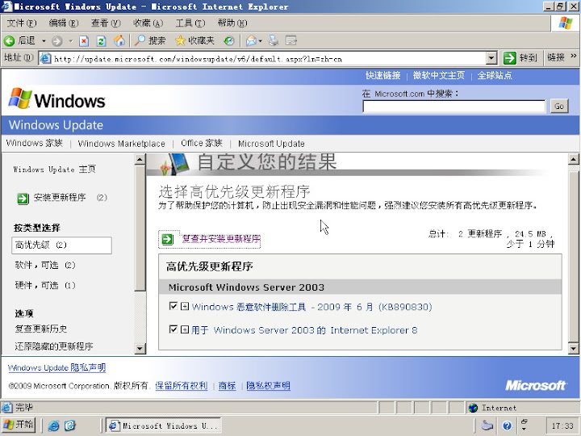Image resolution: width=581 pixels, height=436 pixels.
Task: Open the 收藏(A) menu
Action: click(x=148, y=23)
